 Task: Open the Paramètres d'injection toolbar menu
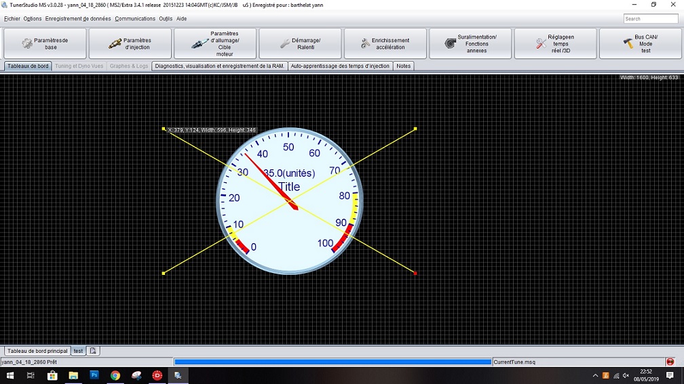pos(130,43)
